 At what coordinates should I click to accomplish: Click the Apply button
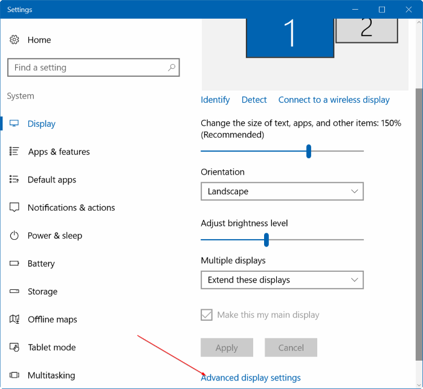tap(227, 347)
